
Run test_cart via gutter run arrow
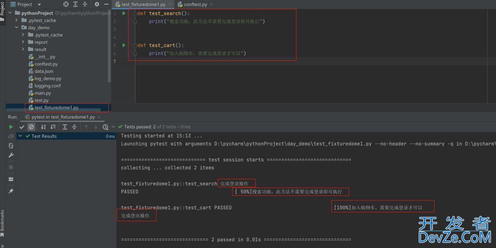pyautogui.click(x=124, y=45)
